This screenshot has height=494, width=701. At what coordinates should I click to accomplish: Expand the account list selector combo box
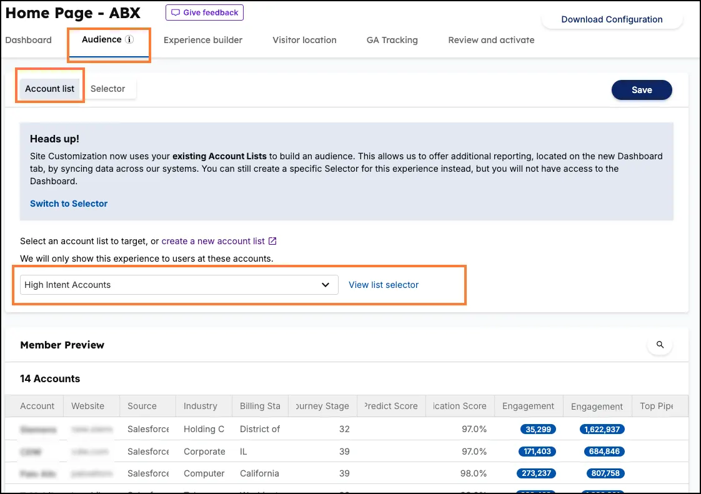178,285
